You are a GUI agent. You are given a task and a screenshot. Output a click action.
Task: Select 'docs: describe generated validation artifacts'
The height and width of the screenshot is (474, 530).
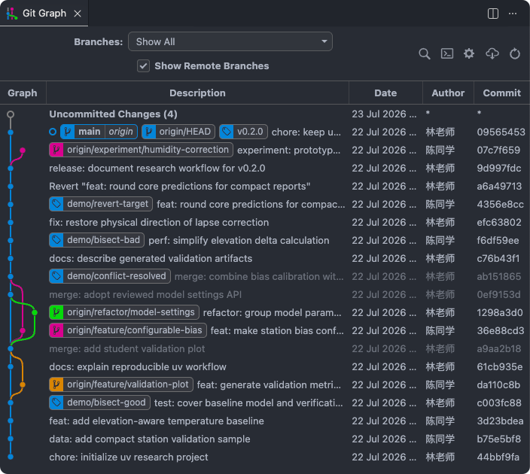coord(265,259)
